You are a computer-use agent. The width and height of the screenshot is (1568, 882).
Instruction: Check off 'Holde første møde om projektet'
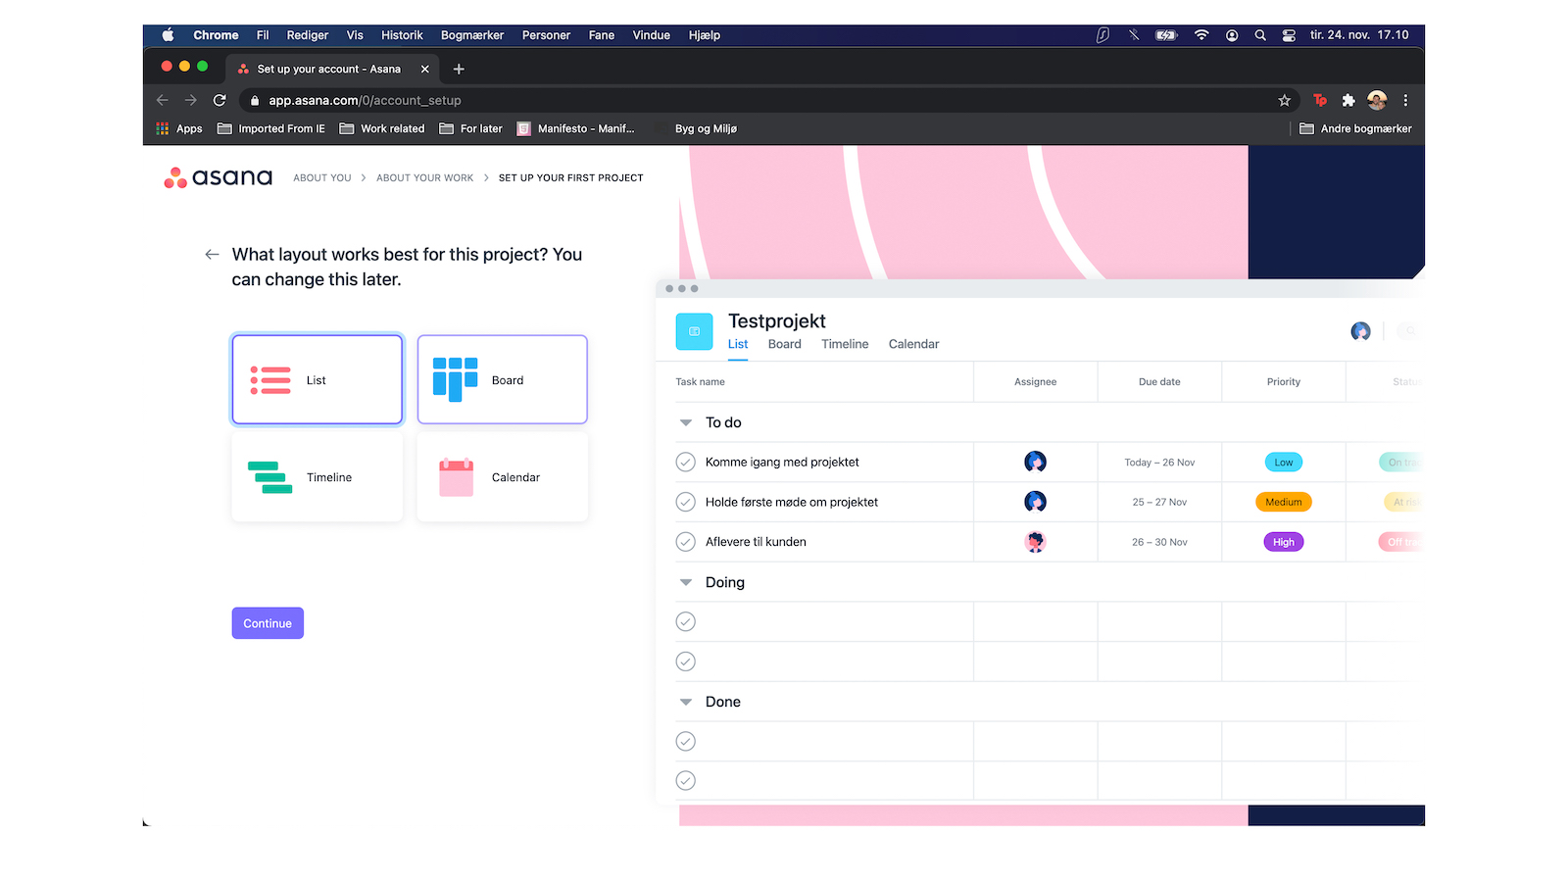686,502
